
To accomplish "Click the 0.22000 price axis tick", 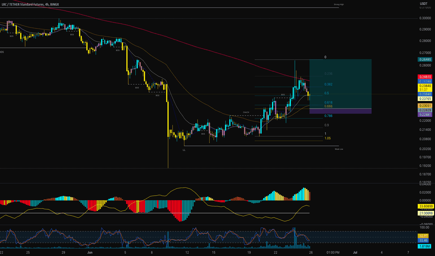I will tap(425, 121).
